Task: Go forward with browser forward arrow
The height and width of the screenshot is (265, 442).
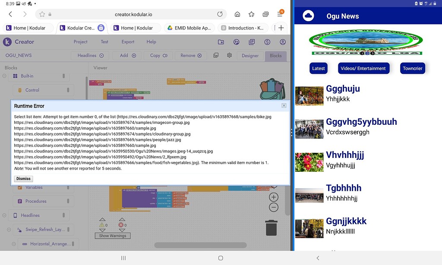Action: pos(25,14)
